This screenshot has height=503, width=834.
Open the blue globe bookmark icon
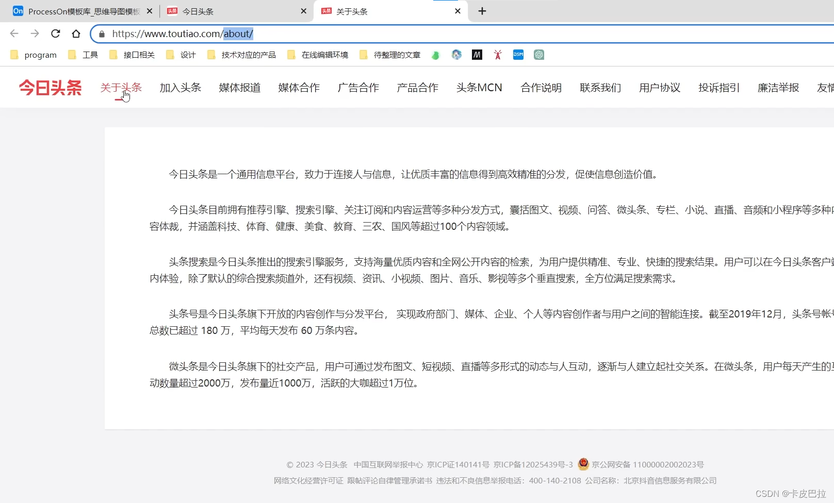pos(456,55)
